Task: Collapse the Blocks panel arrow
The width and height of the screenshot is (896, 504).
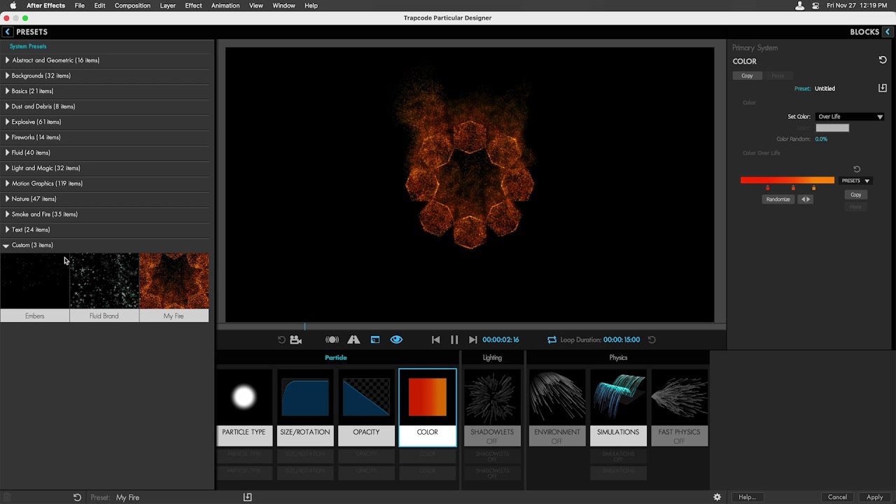Action: pos(888,31)
